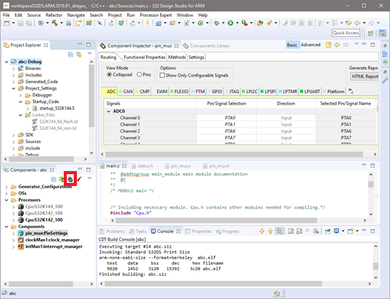This screenshot has height=299, width=390.
Task: Click the HTML Report button
Action: point(364,77)
